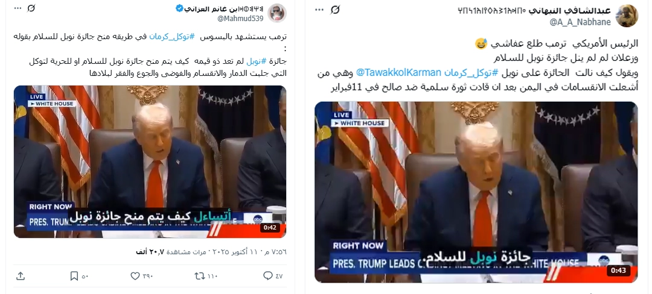Open Grok icon on Mahmud539 tweet
The image size is (652, 294).
pyautogui.click(x=31, y=8)
